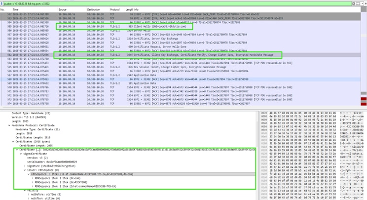
Task: Select the Certificate Length: 2005 field
Action: pyautogui.click(x=36, y=146)
